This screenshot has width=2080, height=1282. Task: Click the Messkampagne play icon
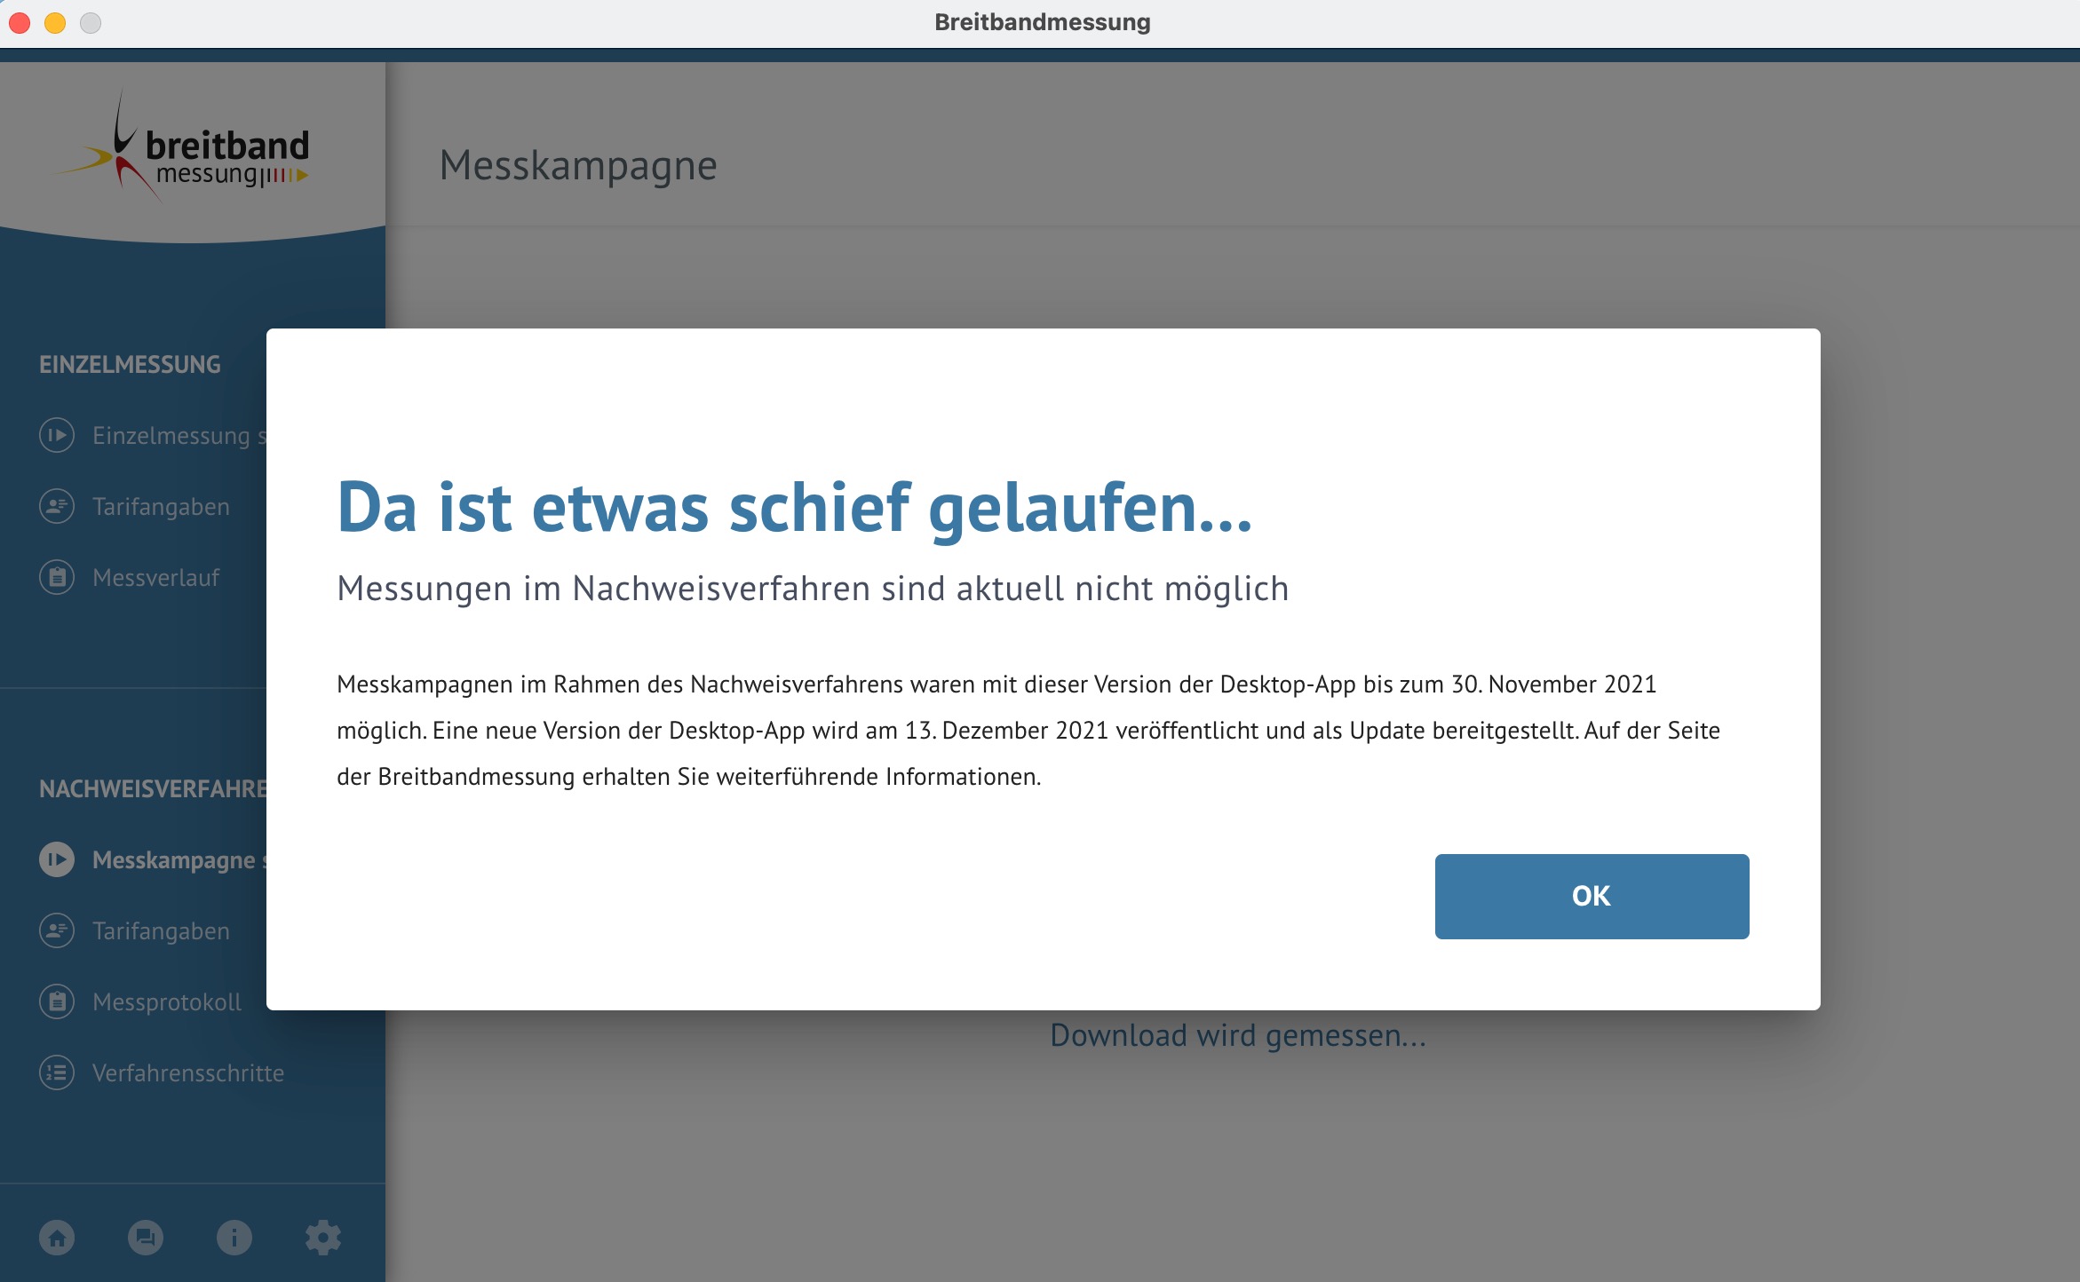[x=57, y=859]
